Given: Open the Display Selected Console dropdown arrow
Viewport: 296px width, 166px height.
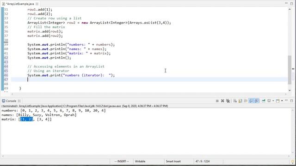Looking at the screenshot, I should point(273,101).
